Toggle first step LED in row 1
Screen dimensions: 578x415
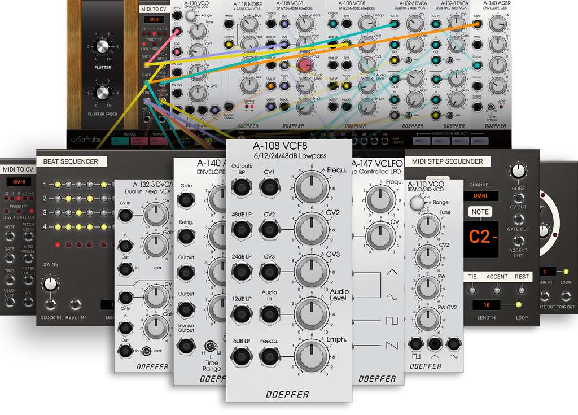point(58,185)
